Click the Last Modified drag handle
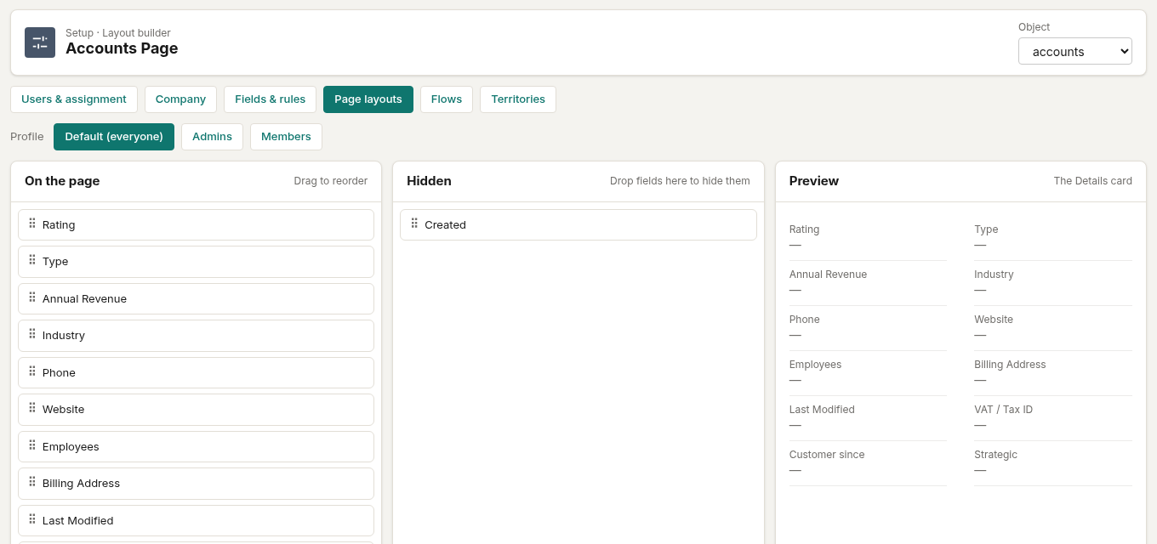 pos(32,520)
